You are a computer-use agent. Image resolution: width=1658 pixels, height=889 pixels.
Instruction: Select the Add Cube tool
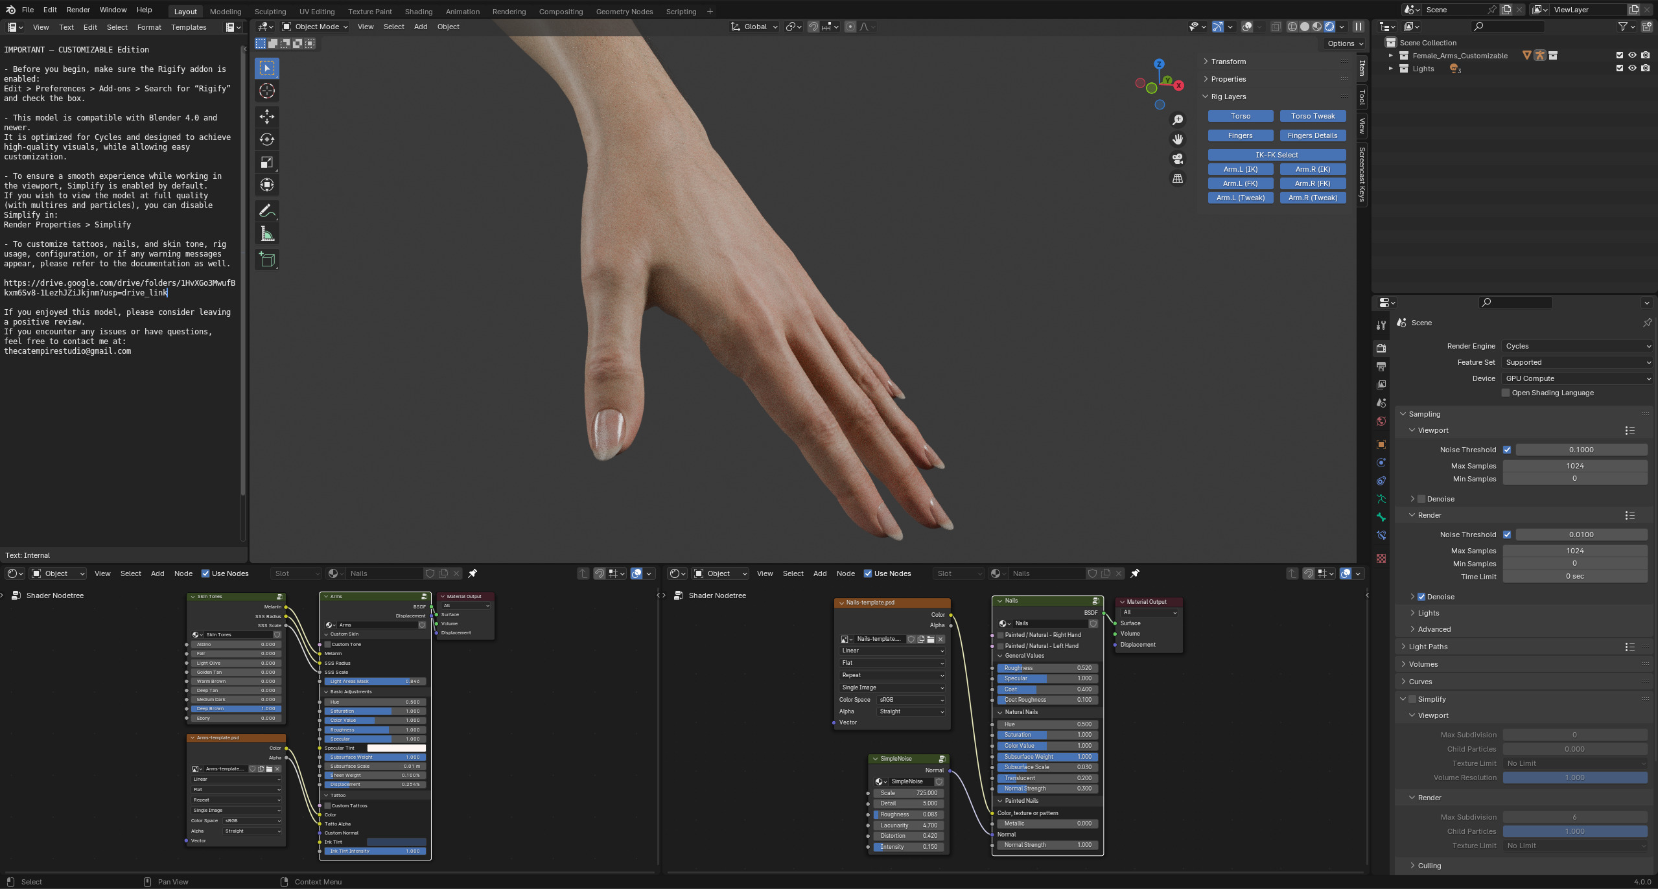click(267, 260)
